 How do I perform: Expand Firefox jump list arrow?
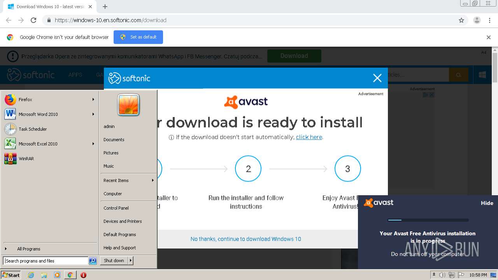pyautogui.click(x=93, y=100)
